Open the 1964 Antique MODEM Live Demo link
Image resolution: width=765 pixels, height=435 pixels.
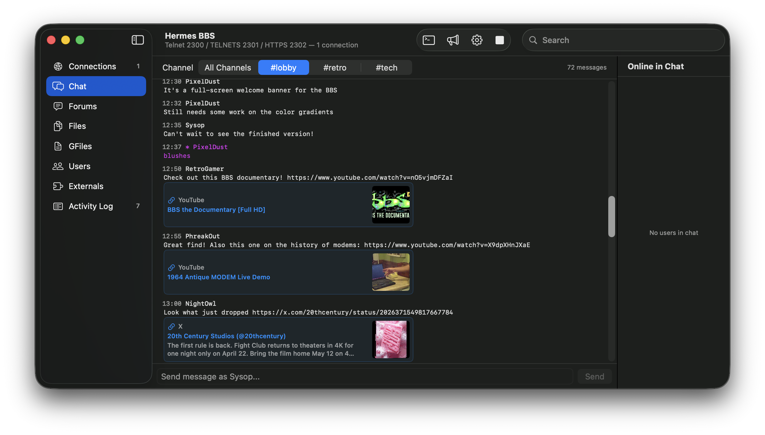click(x=219, y=277)
